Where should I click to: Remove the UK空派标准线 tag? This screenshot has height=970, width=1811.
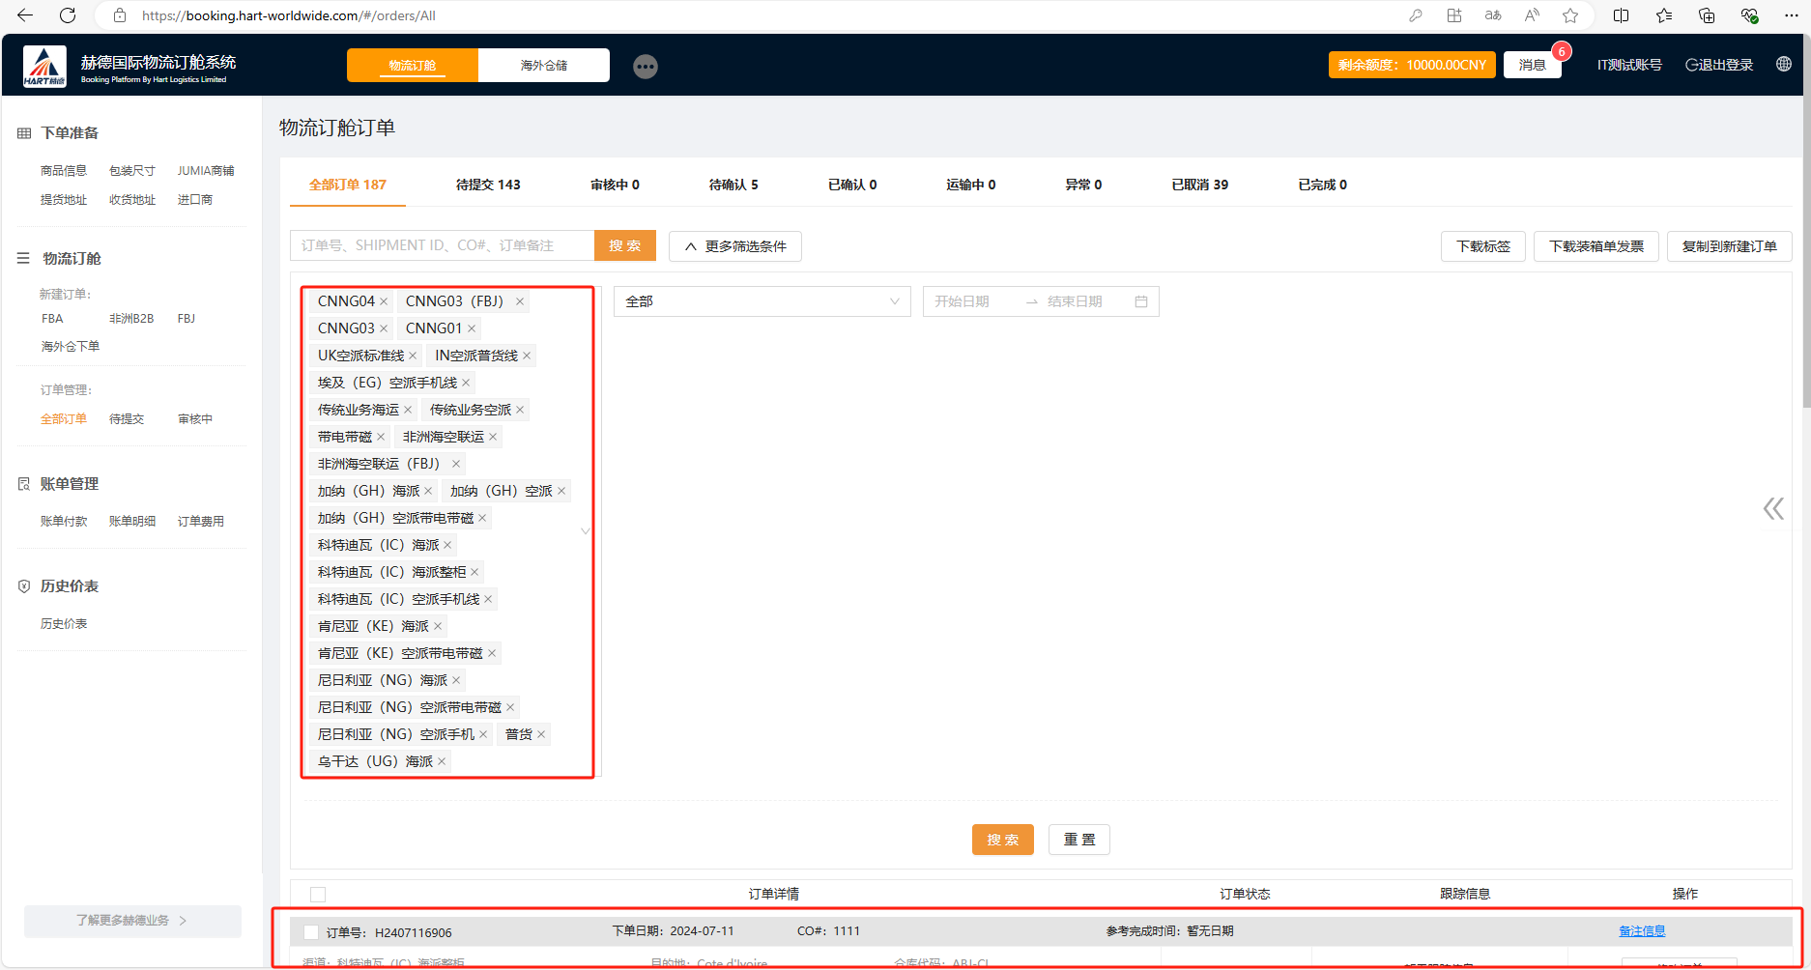(413, 356)
